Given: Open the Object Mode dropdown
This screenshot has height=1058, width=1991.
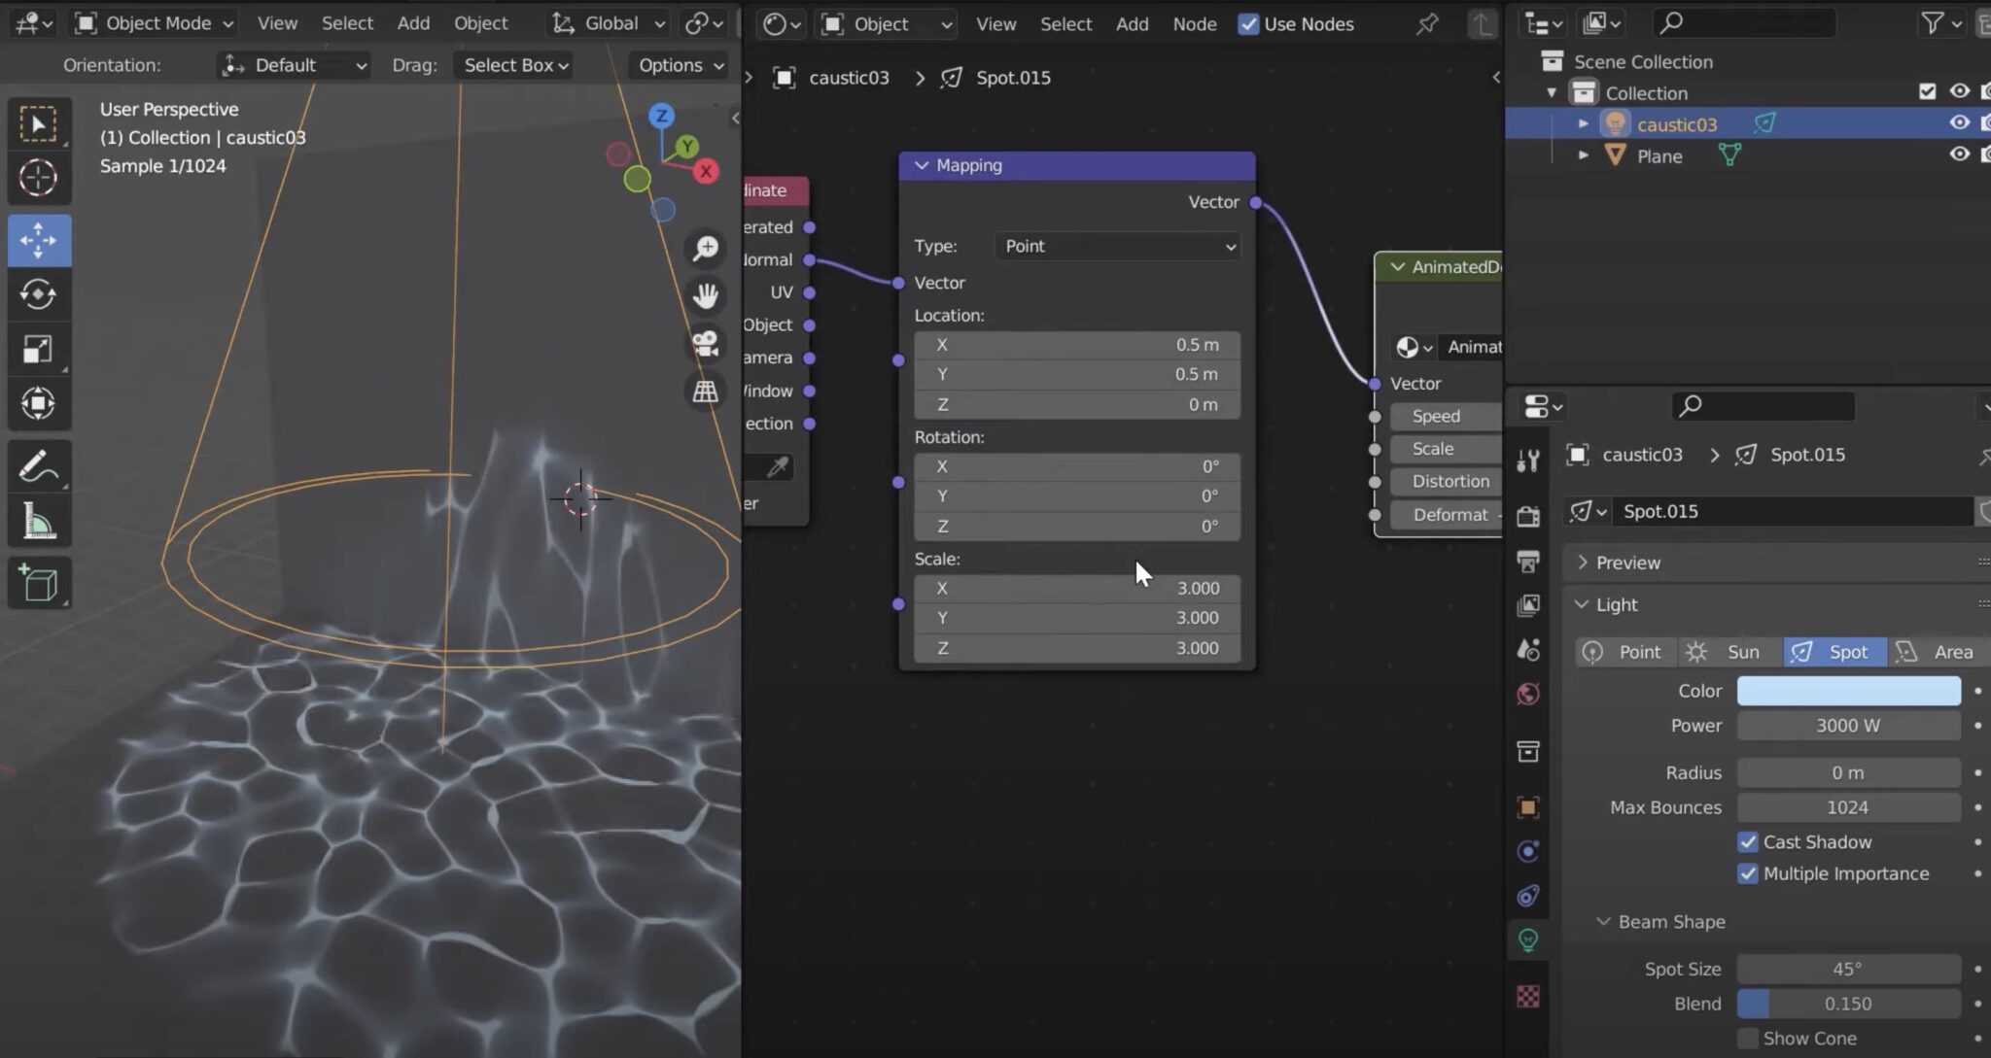Looking at the screenshot, I should 151,22.
